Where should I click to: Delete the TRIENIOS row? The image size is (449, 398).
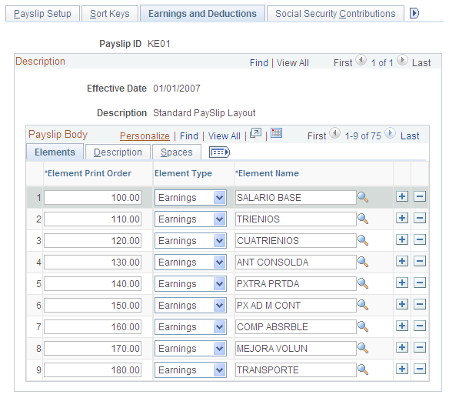click(420, 218)
